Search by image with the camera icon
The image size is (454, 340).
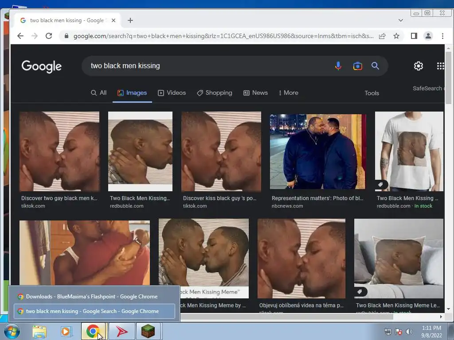click(x=358, y=66)
